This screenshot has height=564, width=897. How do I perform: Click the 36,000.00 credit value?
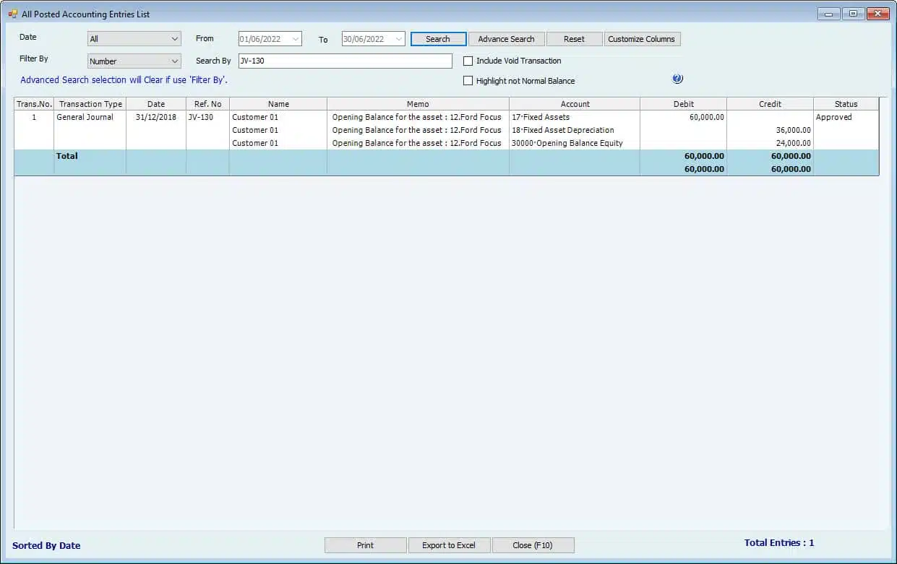point(793,130)
